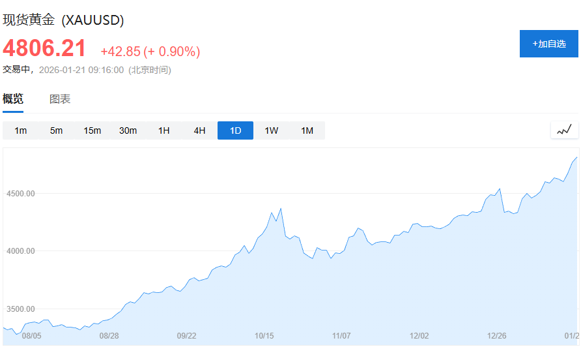Switch to the 1H interval
The height and width of the screenshot is (349, 581).
coord(163,130)
